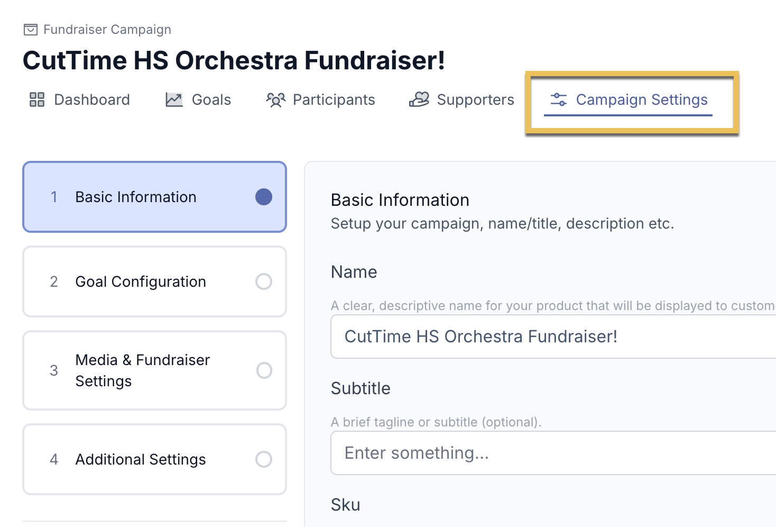Screen dimensions: 776x527
Task: Switch to the Goals tab
Action: (x=198, y=99)
